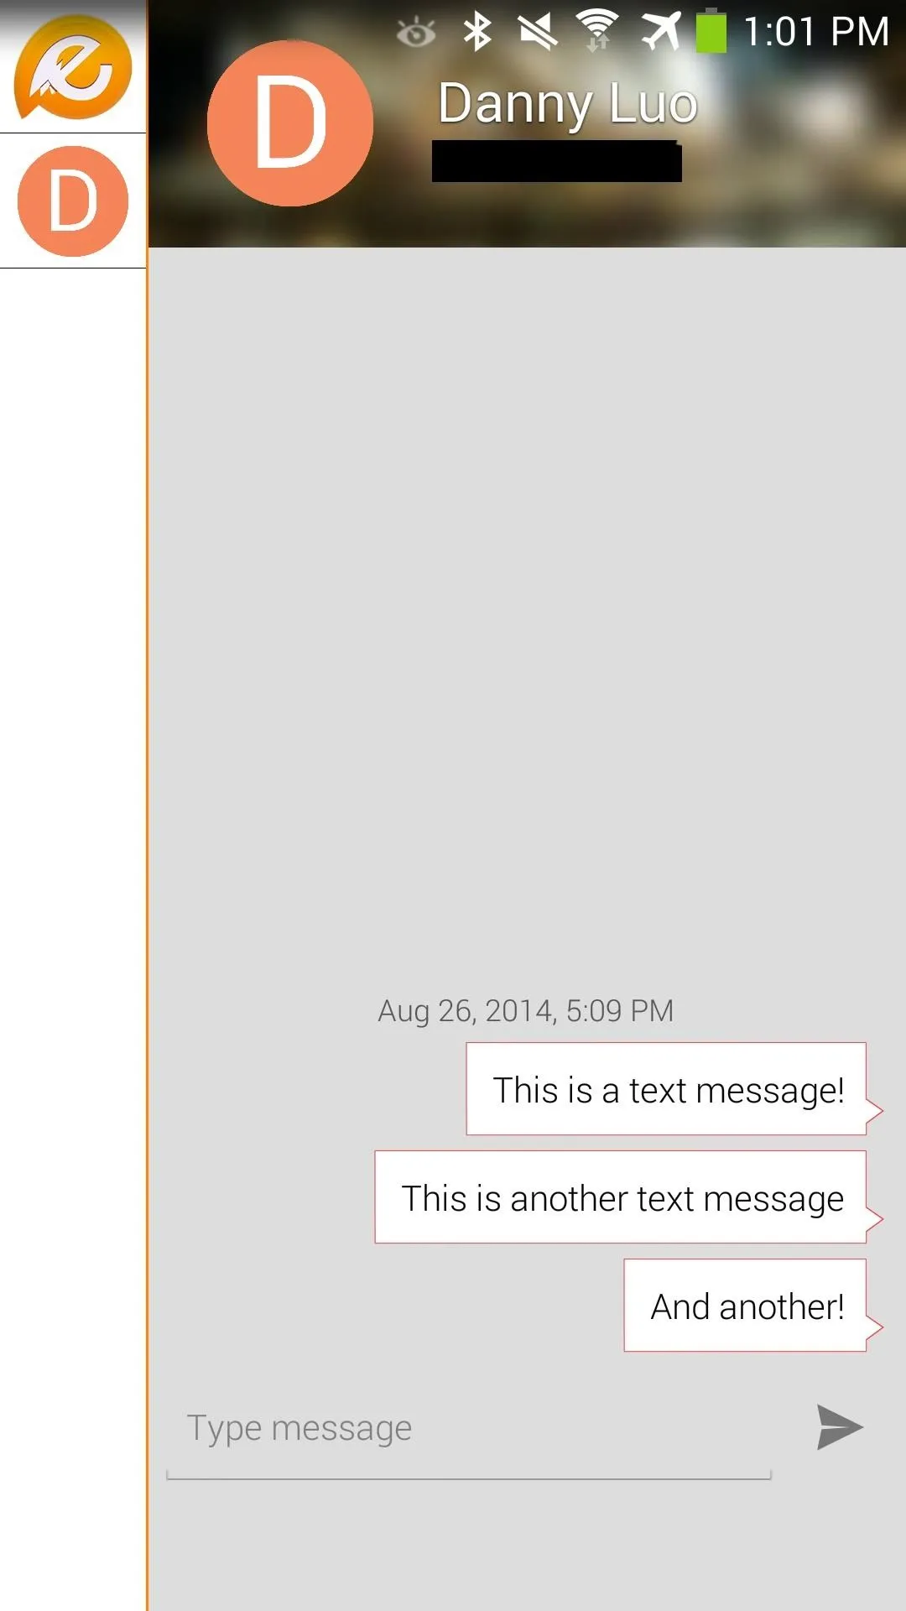This screenshot has height=1611, width=906.
Task: Tap the muted sound status icon
Action: click(537, 32)
